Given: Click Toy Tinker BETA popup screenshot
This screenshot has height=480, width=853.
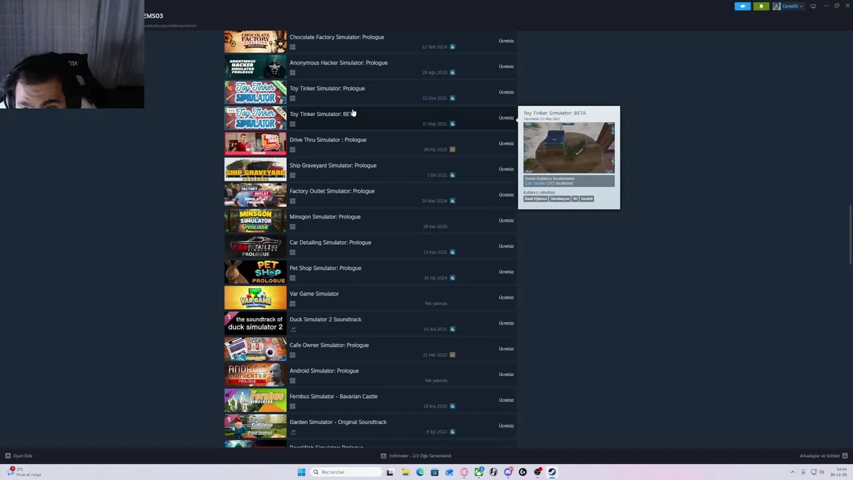Looking at the screenshot, I should click(569, 148).
